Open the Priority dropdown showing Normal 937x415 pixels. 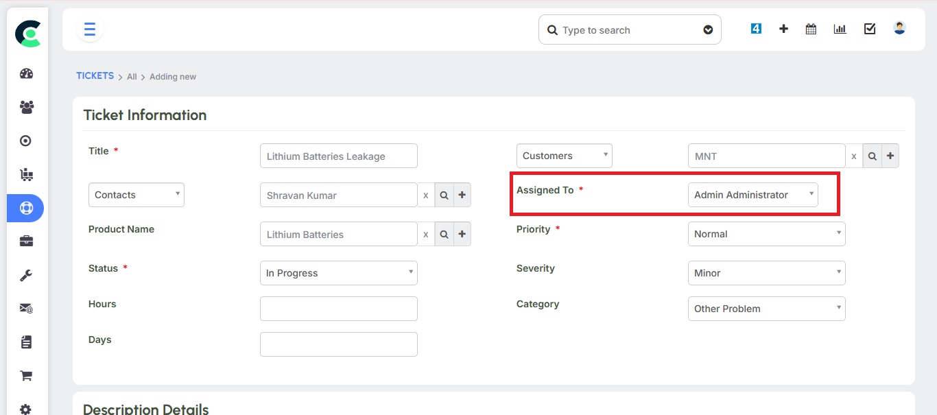click(x=766, y=234)
